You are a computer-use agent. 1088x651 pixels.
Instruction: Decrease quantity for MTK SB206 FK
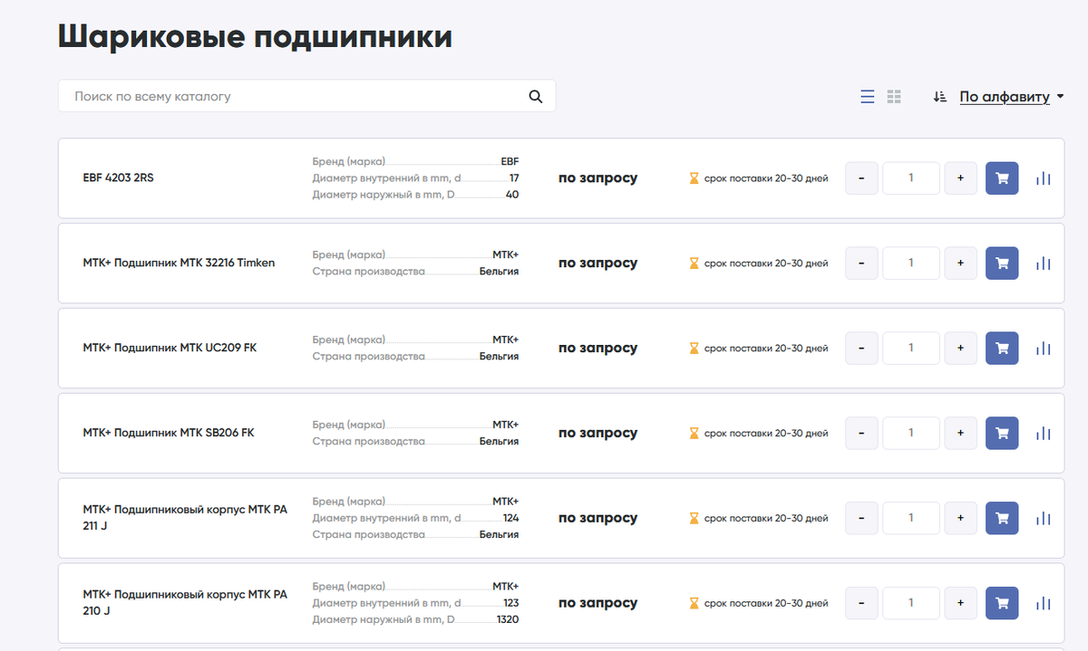(861, 434)
